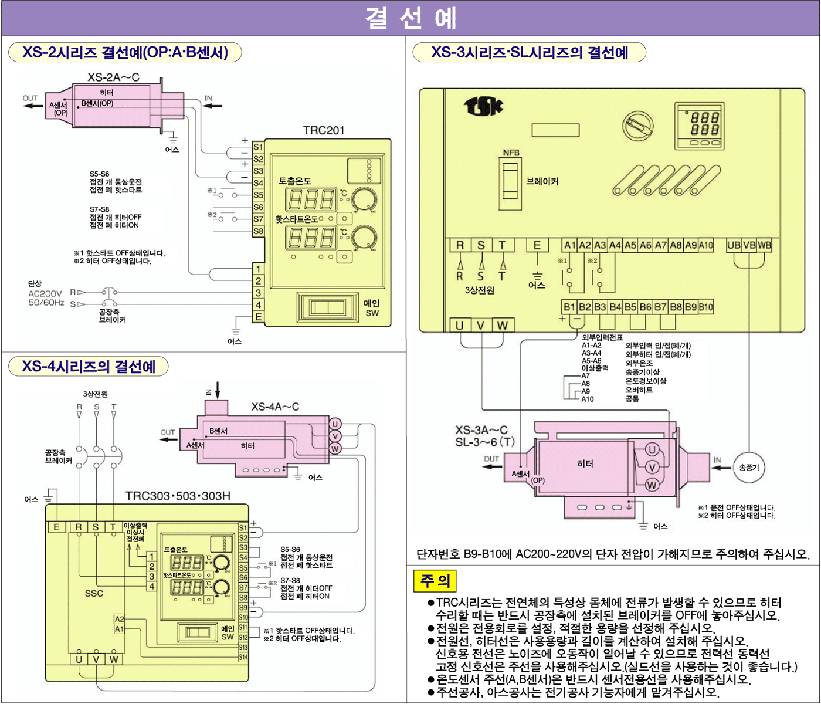
Task: Click the 토출온도 digital display on TRC201
Action: pyautogui.click(x=311, y=199)
